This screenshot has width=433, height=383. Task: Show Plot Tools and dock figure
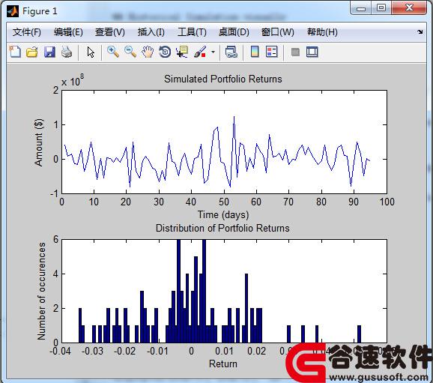[312, 52]
